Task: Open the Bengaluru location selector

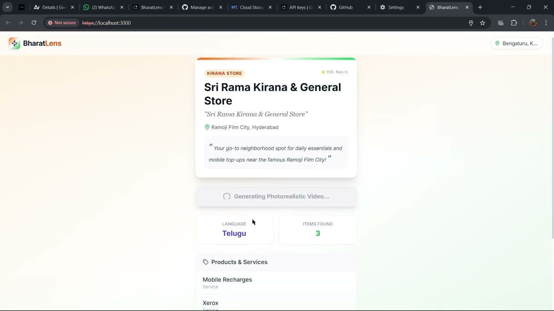Action: [x=516, y=43]
